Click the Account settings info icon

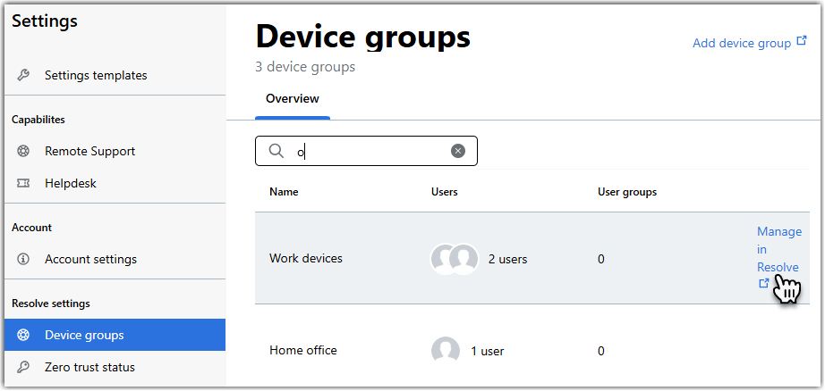23,259
